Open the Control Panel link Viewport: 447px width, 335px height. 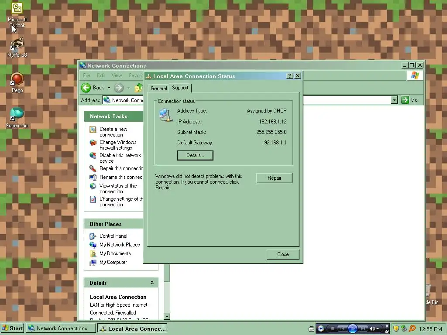pyautogui.click(x=113, y=236)
